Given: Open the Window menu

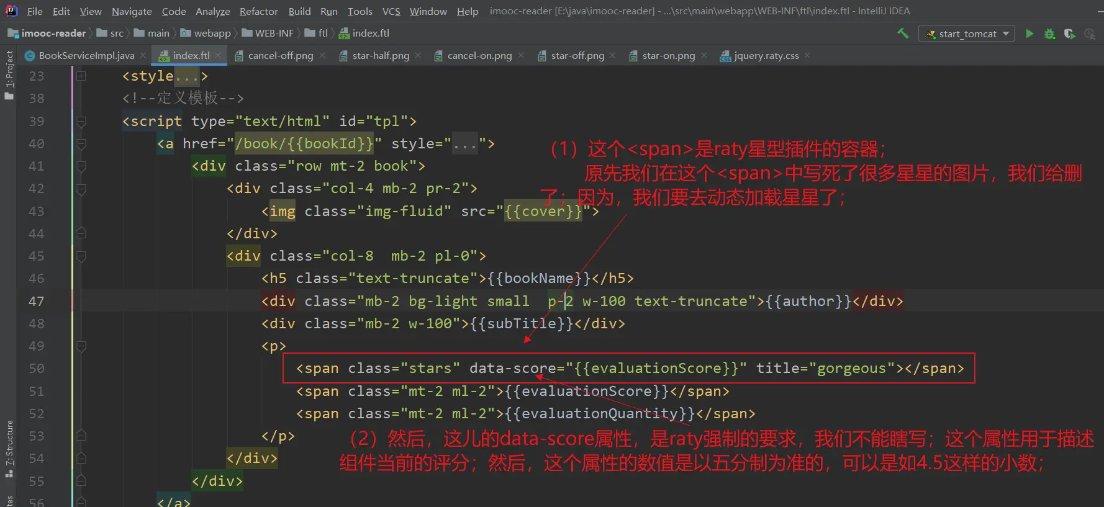Looking at the screenshot, I should point(428,11).
